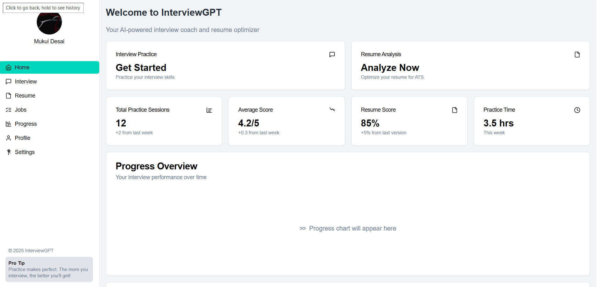Click the Resume document icon in sidebar
Screen dimensions: 597x287
click(8, 96)
